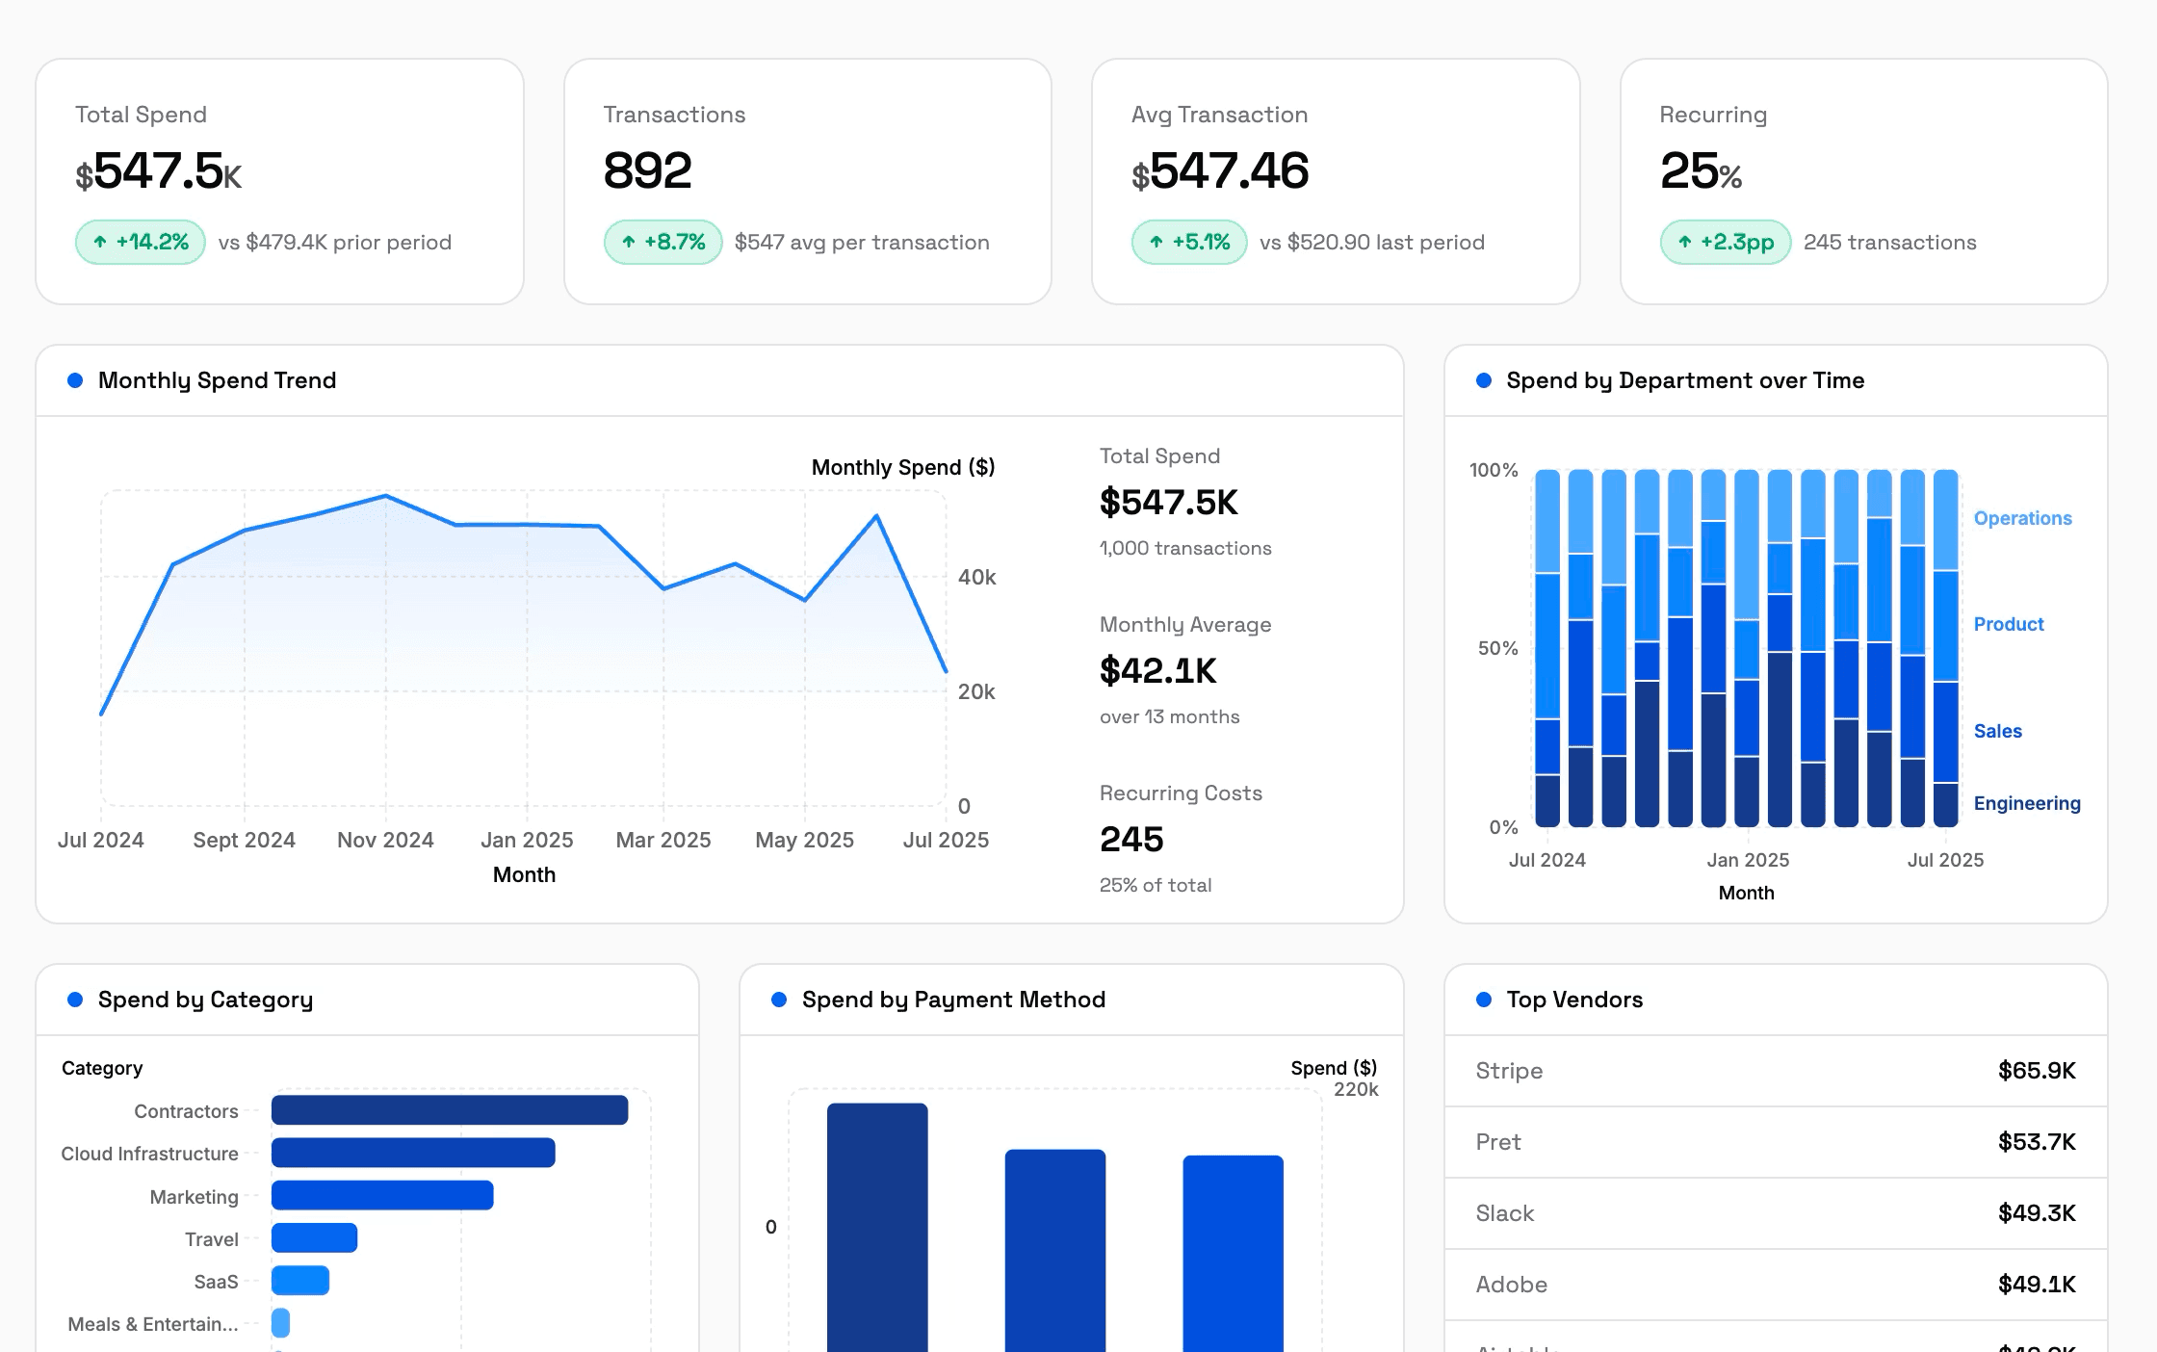The image size is (2157, 1352).
Task: Click the '25% of total' text
Action: tap(1156, 885)
